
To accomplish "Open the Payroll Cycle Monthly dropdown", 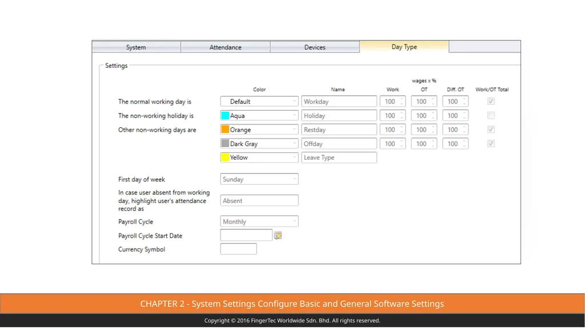I will pos(259,221).
